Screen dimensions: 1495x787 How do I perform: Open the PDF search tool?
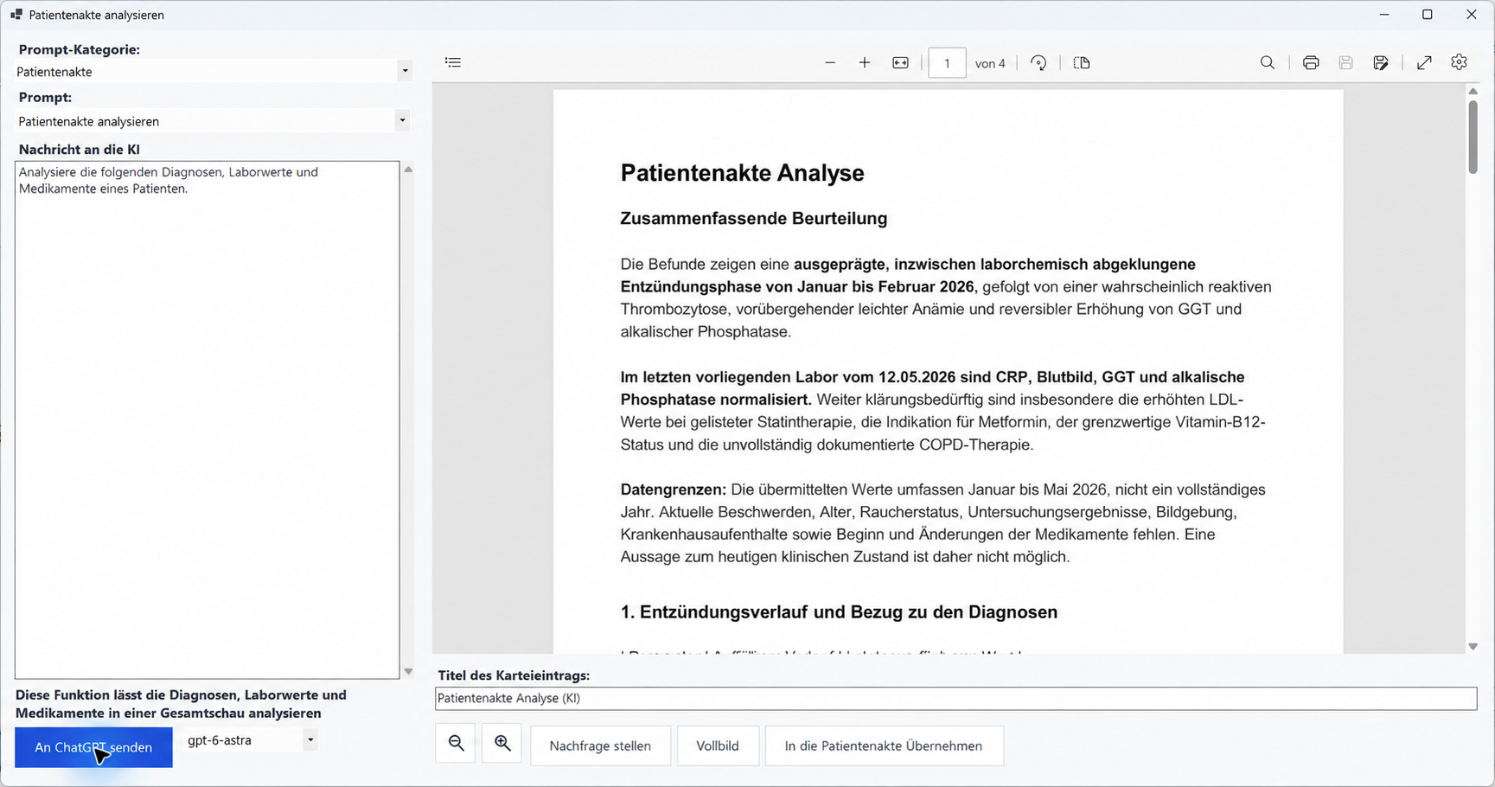[1268, 62]
